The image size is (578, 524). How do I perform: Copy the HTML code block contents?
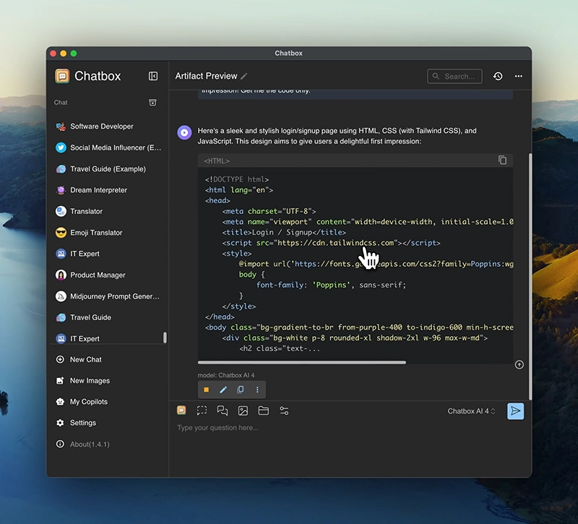coord(502,160)
